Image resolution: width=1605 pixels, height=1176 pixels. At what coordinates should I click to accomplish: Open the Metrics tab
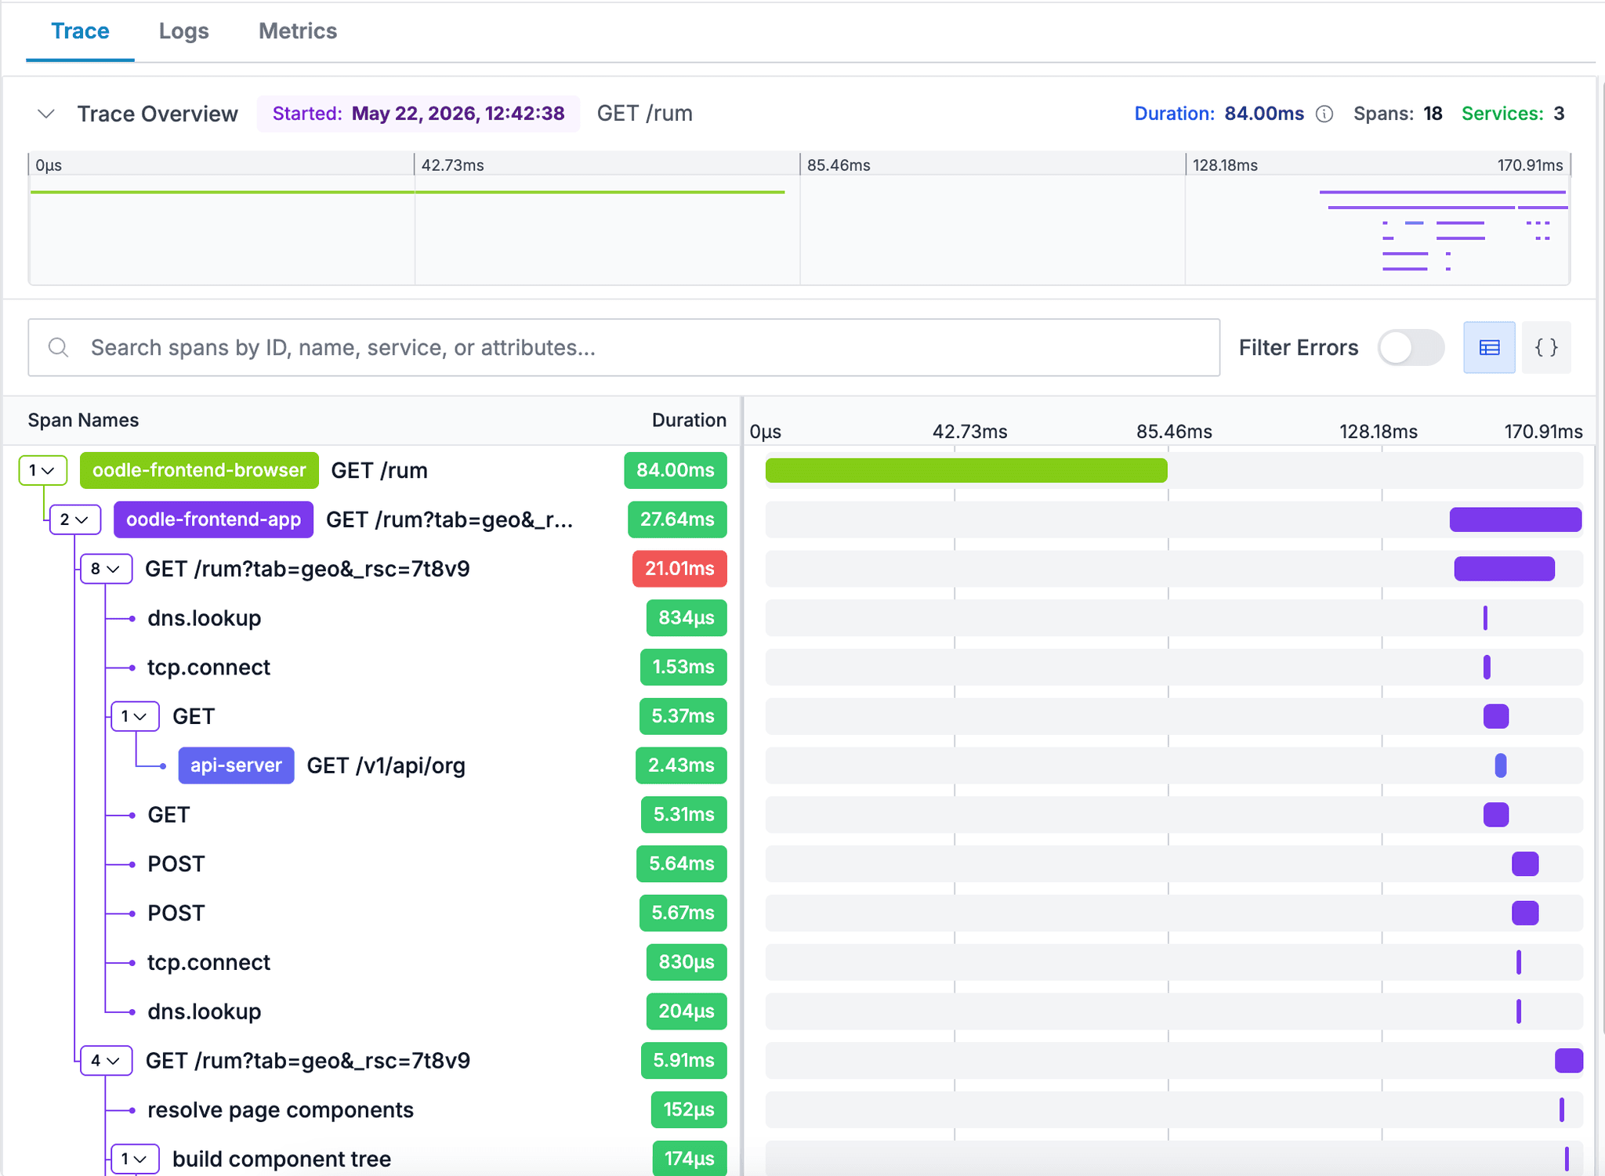point(298,31)
